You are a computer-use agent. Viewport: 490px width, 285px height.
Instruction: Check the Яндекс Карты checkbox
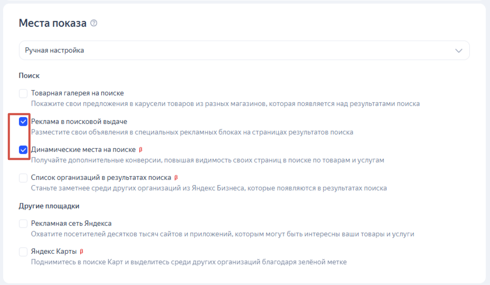(23, 252)
